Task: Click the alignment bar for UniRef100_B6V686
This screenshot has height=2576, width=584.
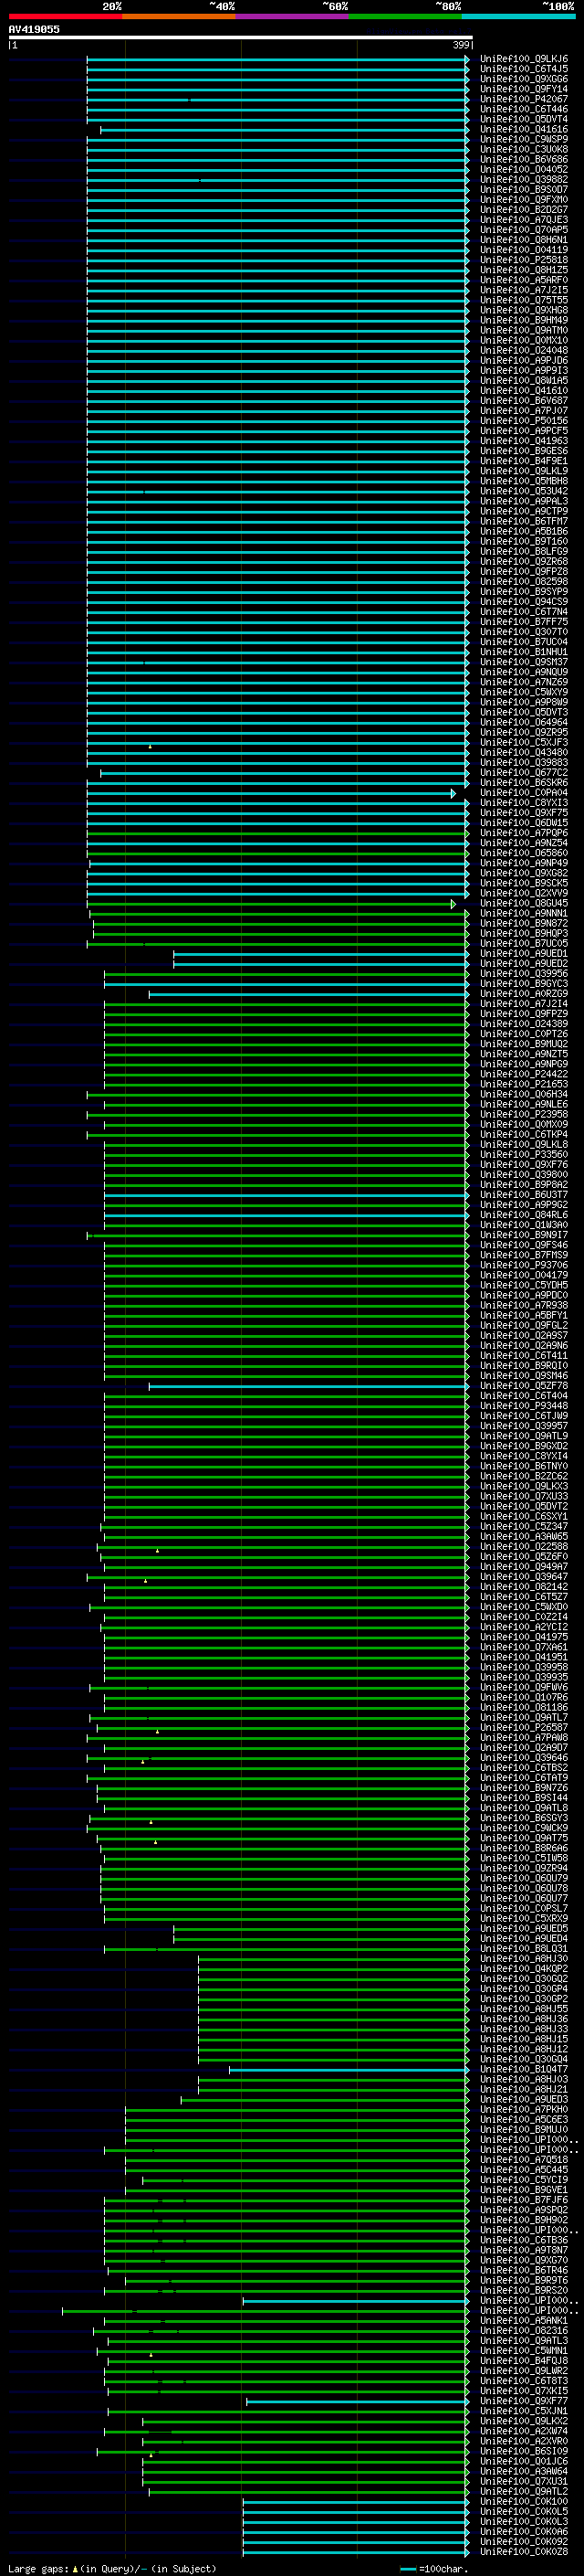Action: (x=277, y=159)
